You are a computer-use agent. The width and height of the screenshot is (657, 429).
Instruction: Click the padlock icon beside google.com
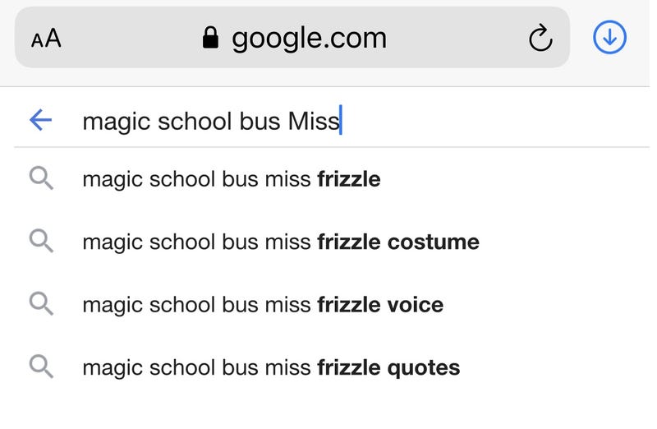point(211,38)
